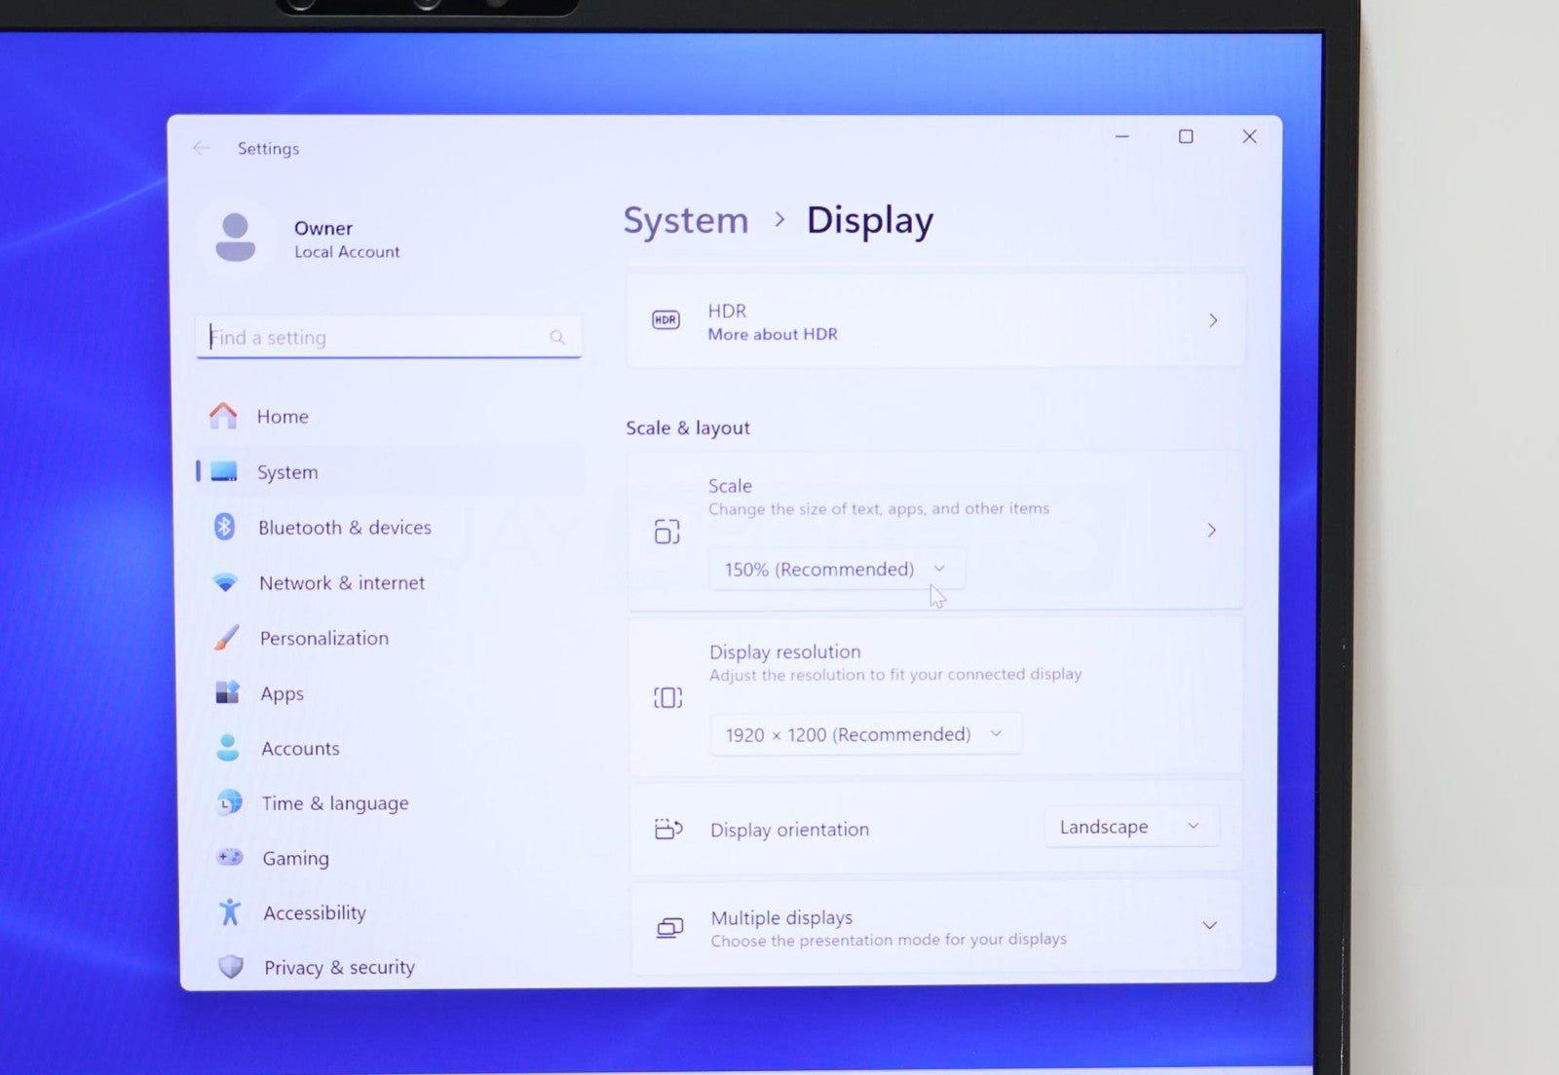Open the Landscape orientation dropdown
This screenshot has width=1559, height=1075.
[1130, 827]
